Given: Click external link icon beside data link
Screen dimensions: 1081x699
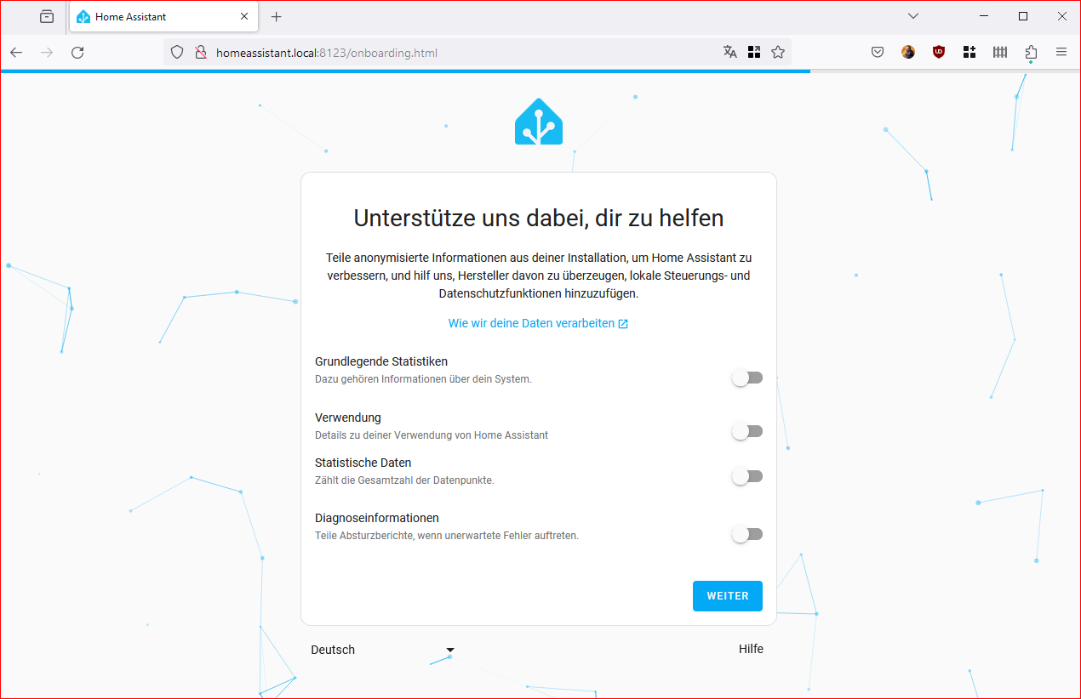Looking at the screenshot, I should pyautogui.click(x=623, y=324).
